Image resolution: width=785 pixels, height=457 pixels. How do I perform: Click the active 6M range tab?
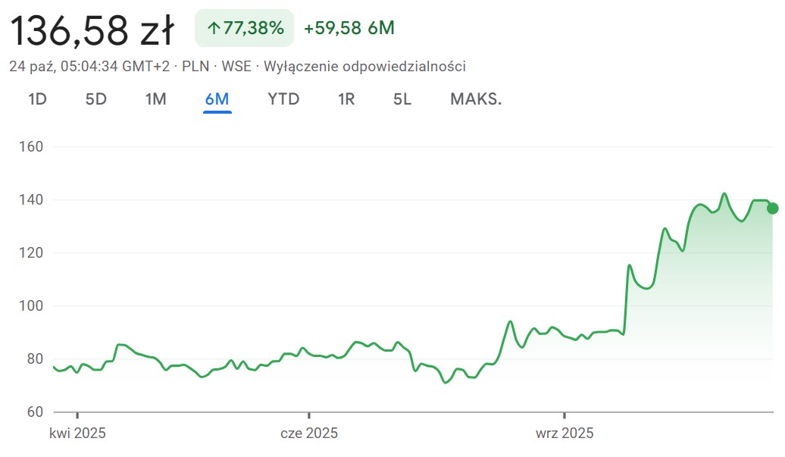[217, 99]
